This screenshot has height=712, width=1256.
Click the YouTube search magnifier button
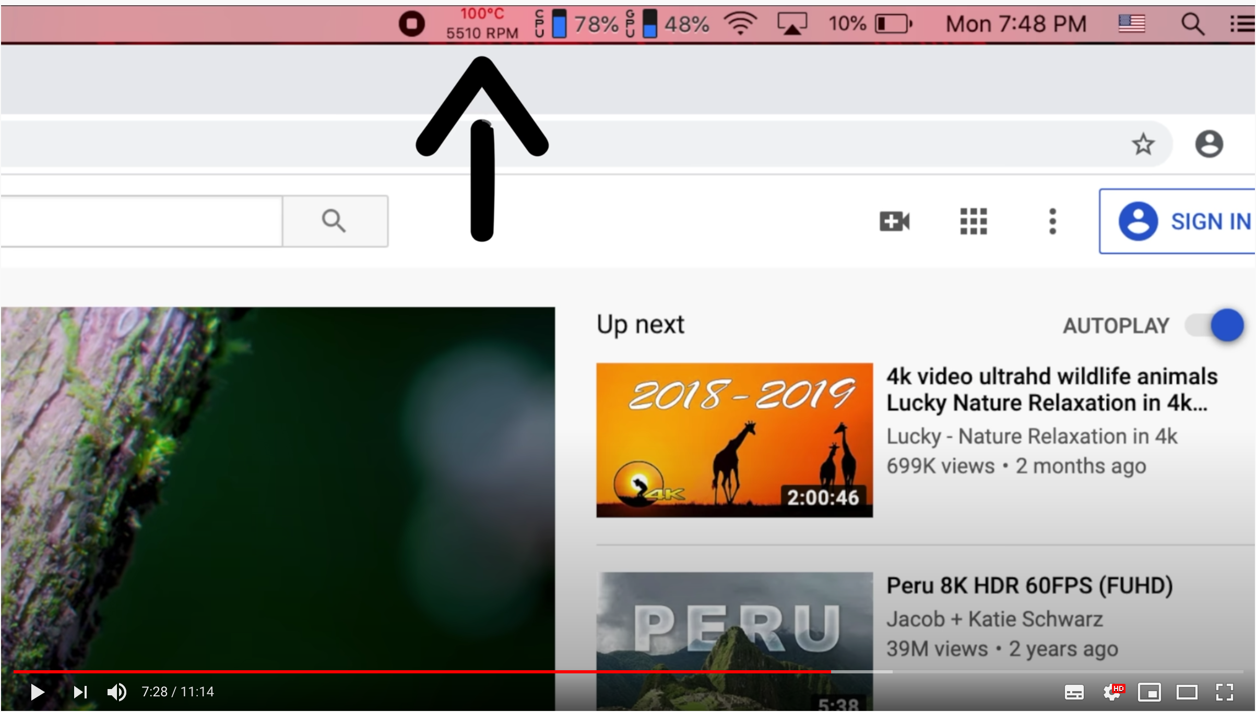coord(334,221)
